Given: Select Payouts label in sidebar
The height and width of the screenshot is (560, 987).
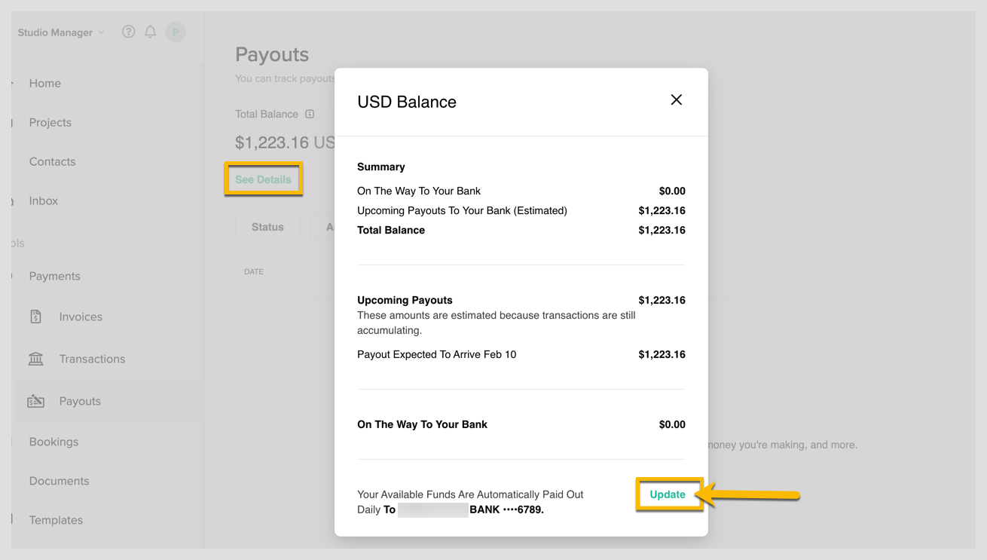Looking at the screenshot, I should [x=80, y=401].
